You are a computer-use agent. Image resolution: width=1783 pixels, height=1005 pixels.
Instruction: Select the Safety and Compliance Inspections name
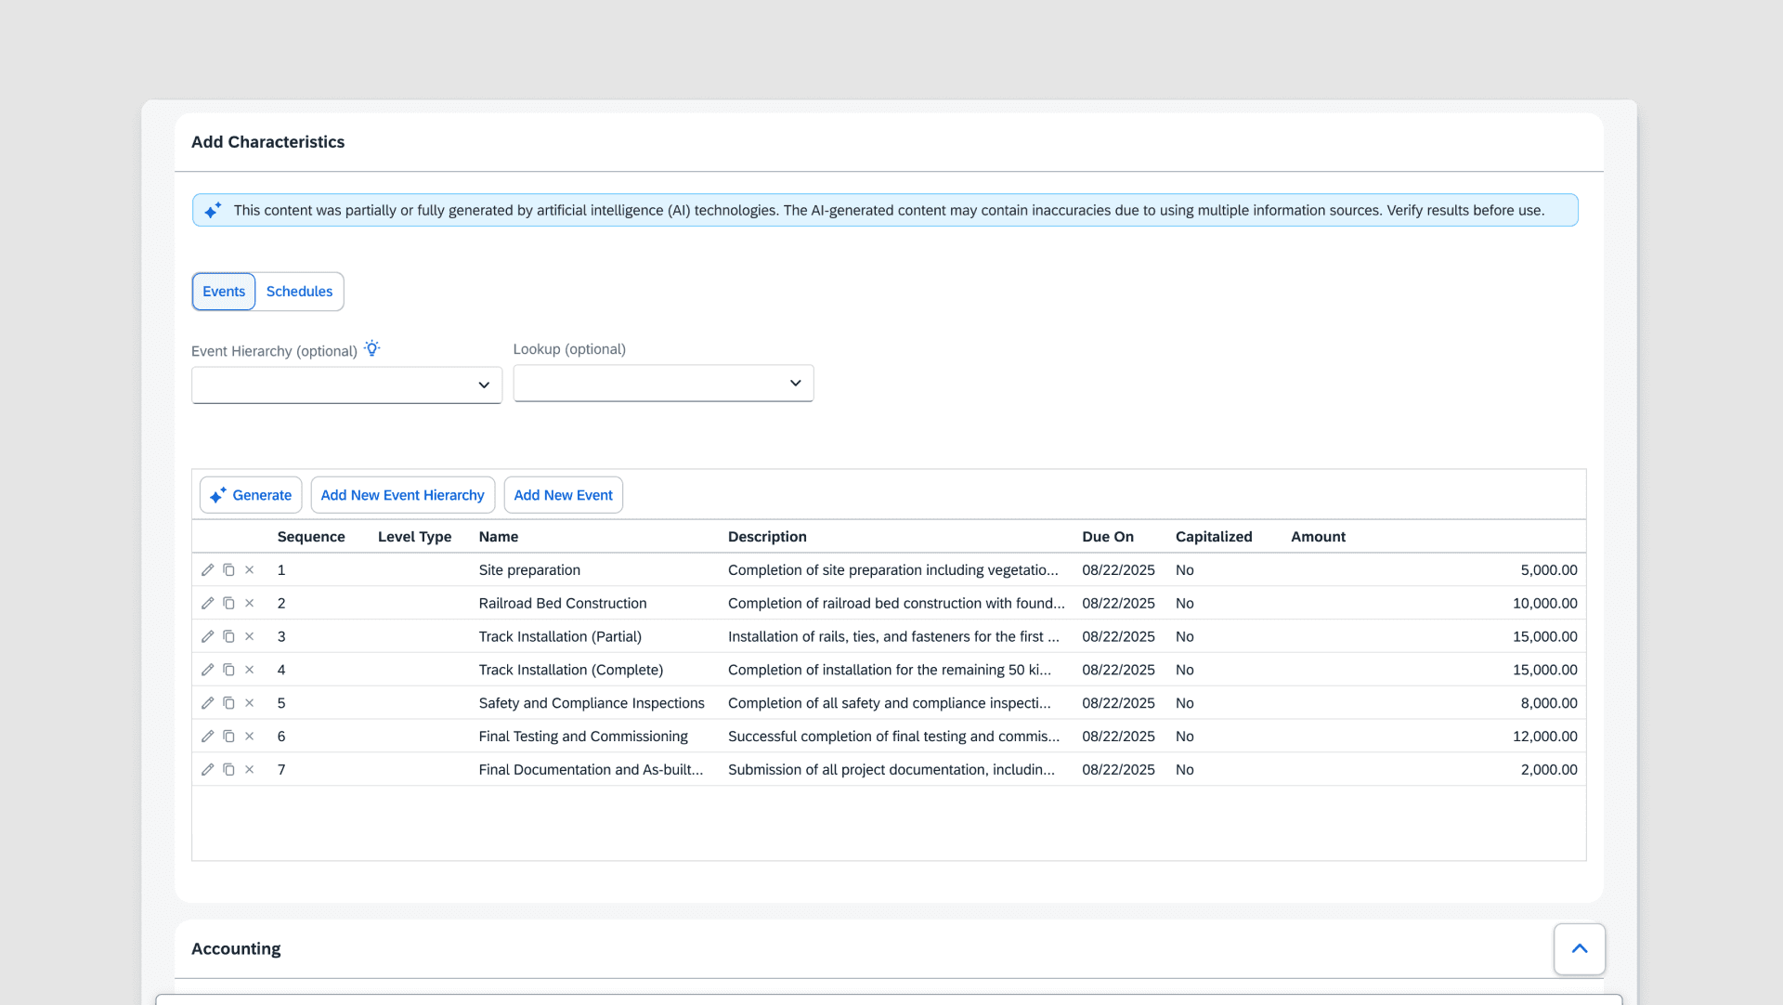(x=592, y=703)
